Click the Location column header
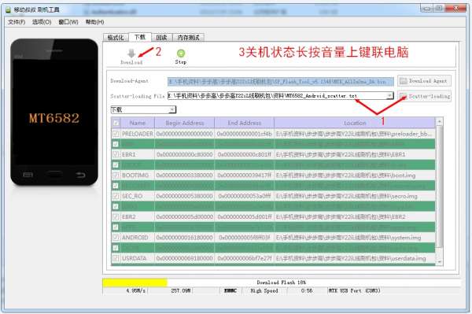 click(355, 123)
